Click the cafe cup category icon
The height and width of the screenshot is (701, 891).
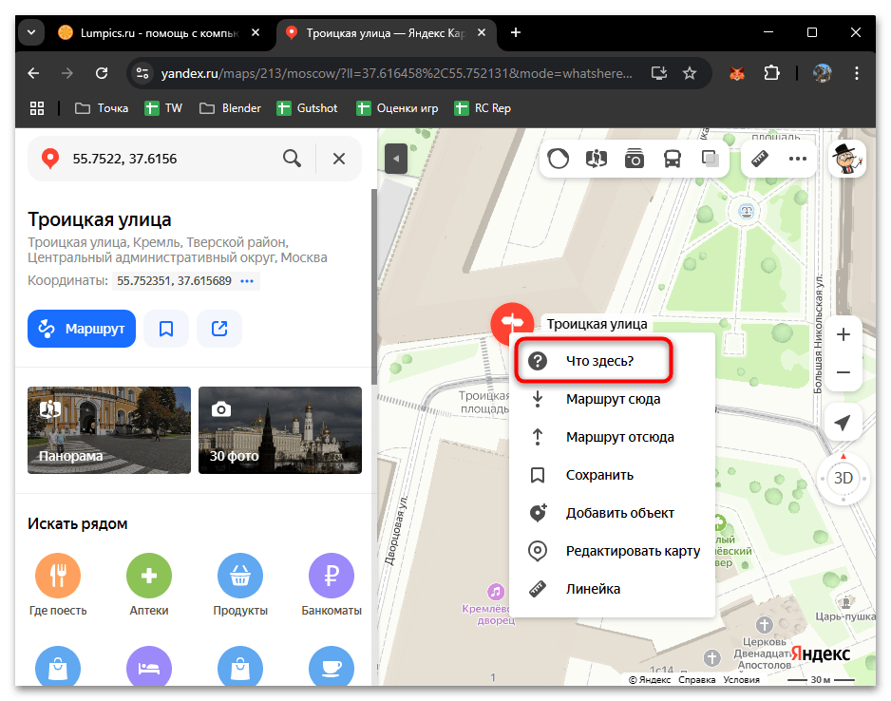pyautogui.click(x=332, y=667)
